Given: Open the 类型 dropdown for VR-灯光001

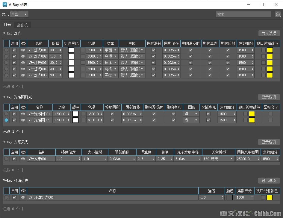Looking at the screenshot, I should coord(111,50).
